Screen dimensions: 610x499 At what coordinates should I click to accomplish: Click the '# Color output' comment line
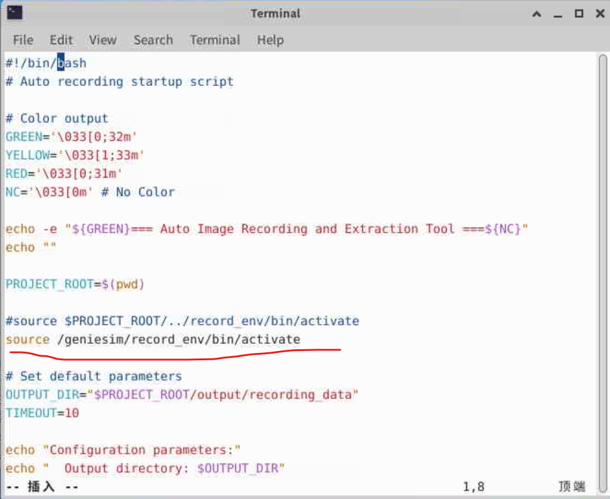(x=57, y=118)
